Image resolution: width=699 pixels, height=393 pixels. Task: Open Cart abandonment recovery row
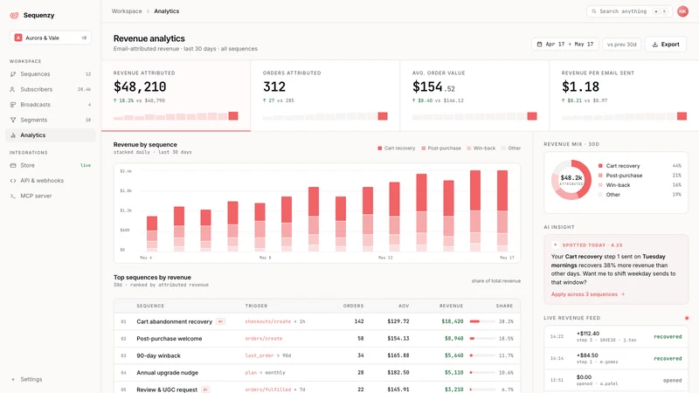(x=317, y=321)
